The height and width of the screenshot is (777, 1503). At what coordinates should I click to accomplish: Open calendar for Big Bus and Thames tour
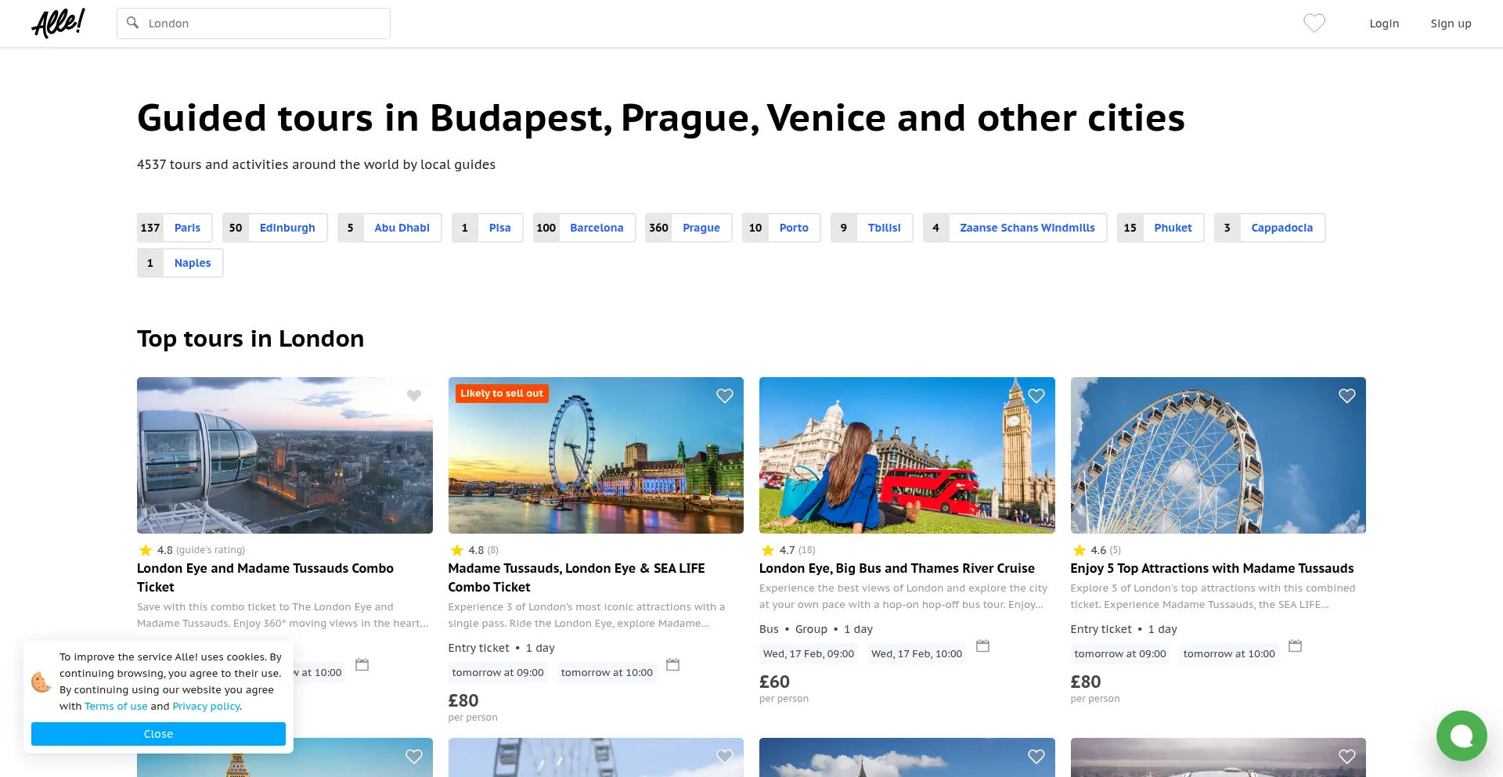[983, 646]
